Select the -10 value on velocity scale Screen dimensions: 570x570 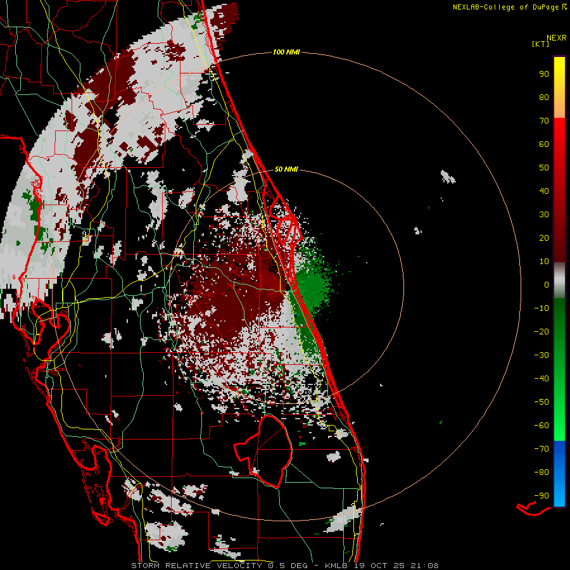[x=541, y=308]
